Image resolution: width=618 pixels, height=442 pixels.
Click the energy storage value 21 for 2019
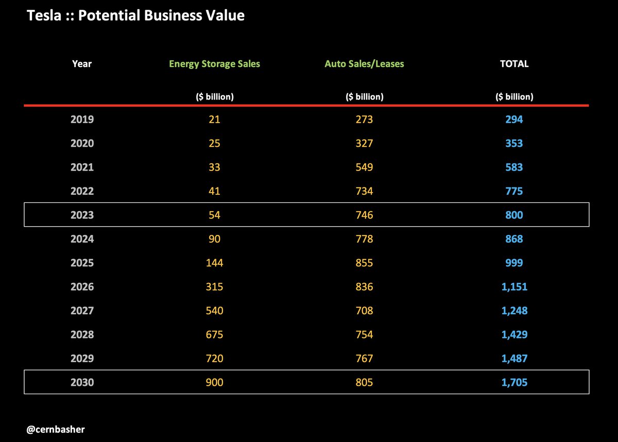[x=214, y=119]
